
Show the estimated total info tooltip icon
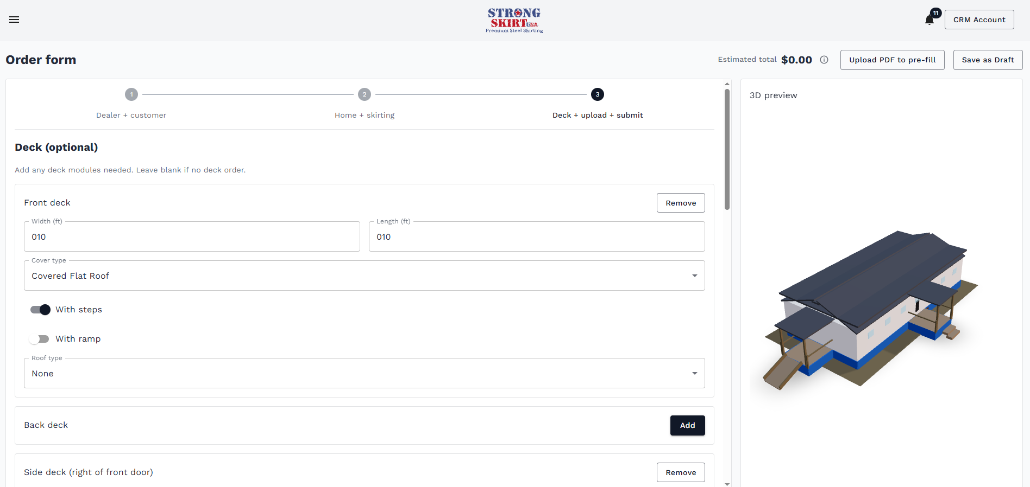click(824, 60)
